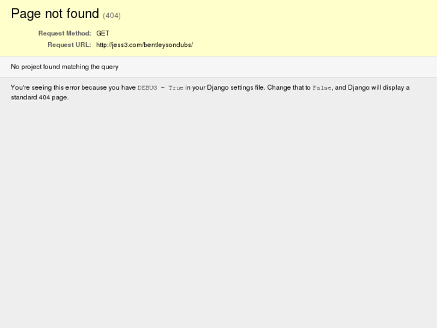This screenshot has height=328, width=437.
Task: Click the 'Request URL:' label
Action: 69,45
